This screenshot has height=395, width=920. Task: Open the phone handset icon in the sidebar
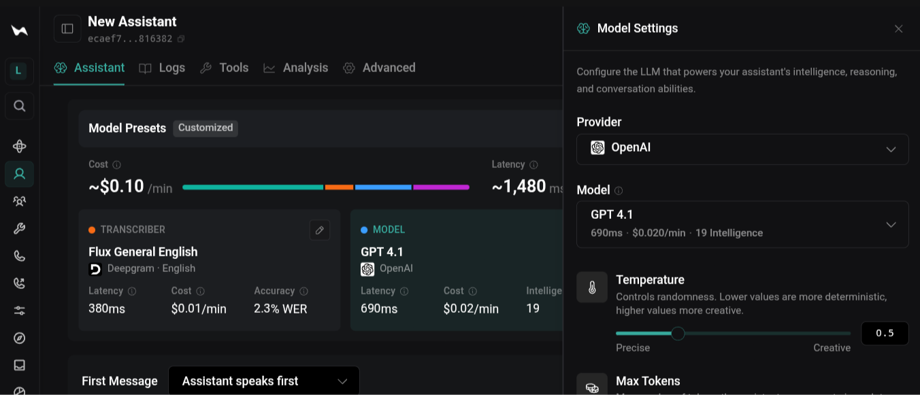click(x=19, y=256)
